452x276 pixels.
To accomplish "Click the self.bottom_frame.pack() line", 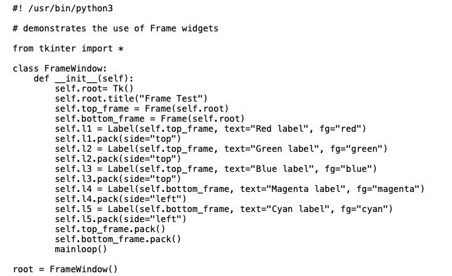I will (x=117, y=239).
